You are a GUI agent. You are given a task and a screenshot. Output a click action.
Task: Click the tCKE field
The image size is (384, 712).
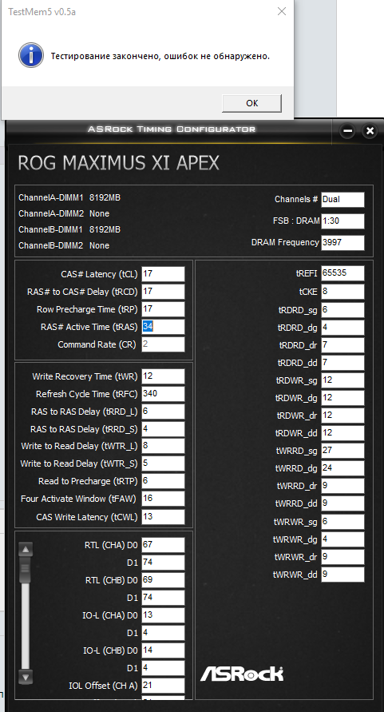point(342,292)
